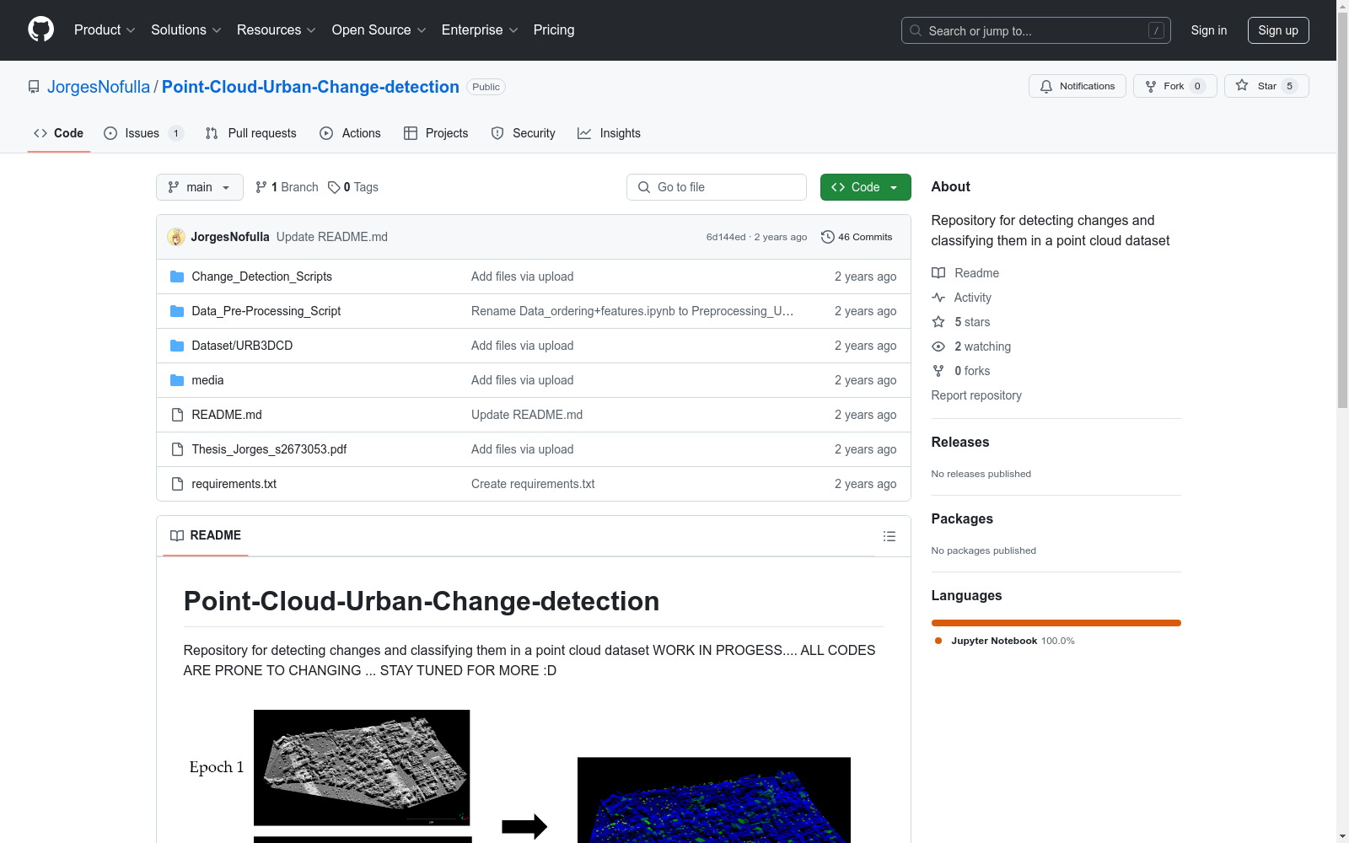The height and width of the screenshot is (843, 1349).
Task: Open the README outline list icon
Action: click(889, 536)
